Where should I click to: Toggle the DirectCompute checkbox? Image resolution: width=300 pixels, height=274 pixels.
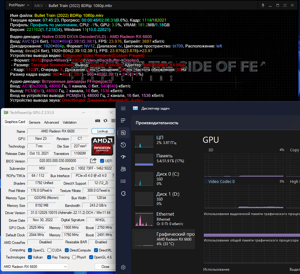pyautogui.click(x=67, y=250)
